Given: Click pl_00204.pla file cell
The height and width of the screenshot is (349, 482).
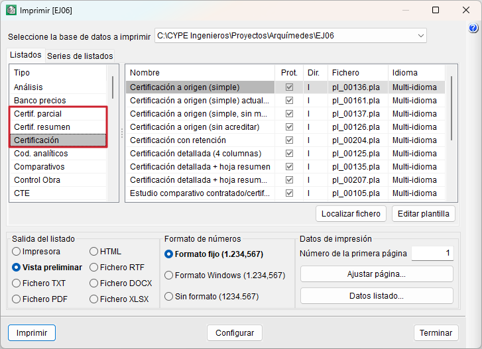Looking at the screenshot, I should tap(358, 140).
